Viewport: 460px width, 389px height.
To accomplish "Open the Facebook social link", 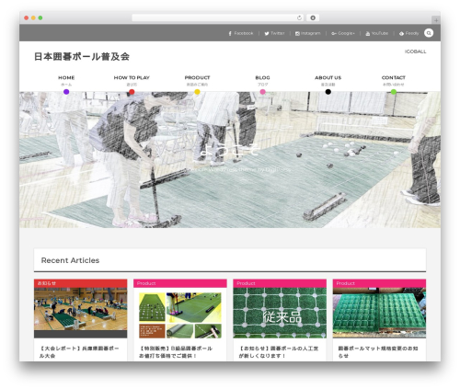I will pos(241,33).
